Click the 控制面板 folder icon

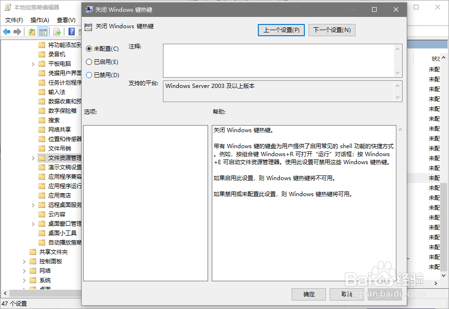(33, 261)
